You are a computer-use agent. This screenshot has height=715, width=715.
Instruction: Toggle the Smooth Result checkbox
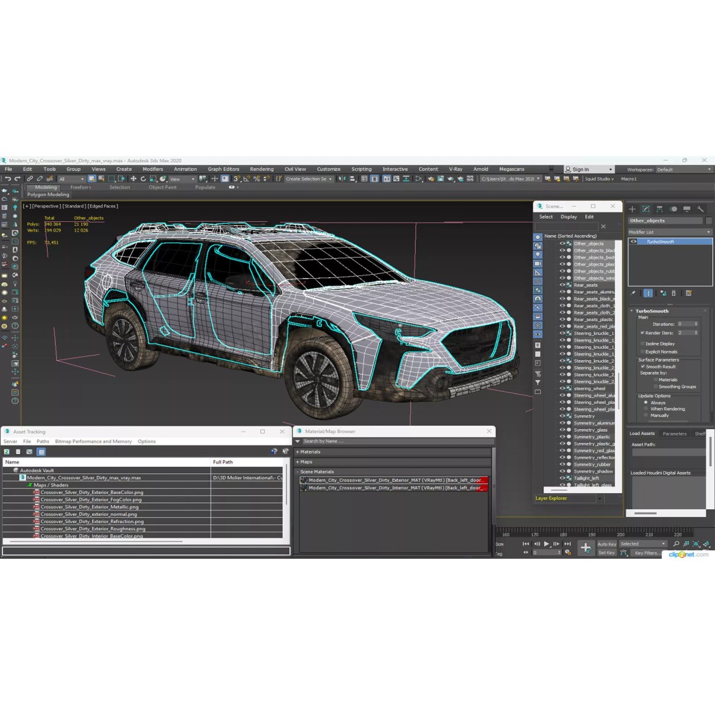point(642,367)
